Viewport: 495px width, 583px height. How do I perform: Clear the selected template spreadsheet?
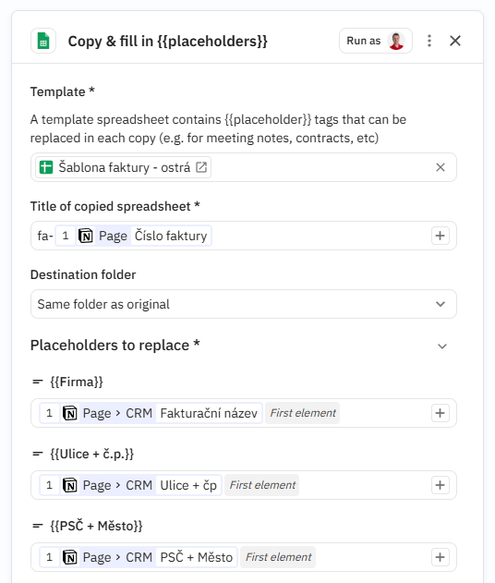[x=441, y=167]
